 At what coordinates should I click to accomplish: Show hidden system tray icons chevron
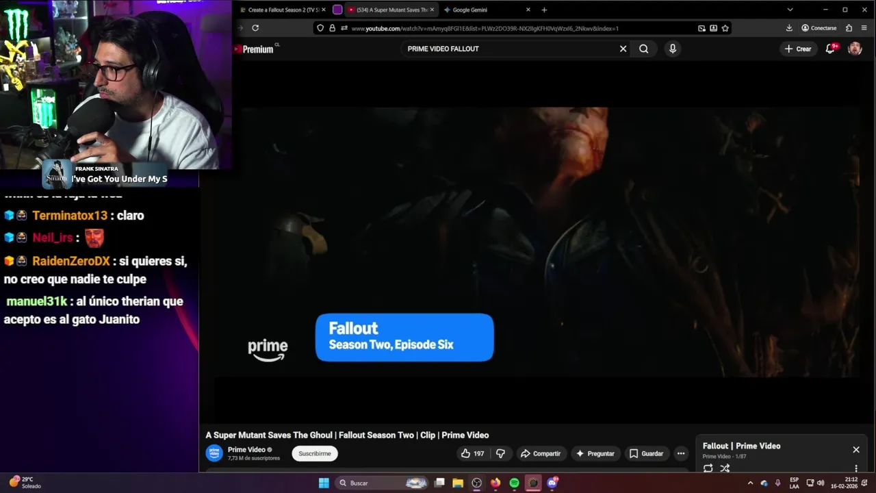(750, 483)
